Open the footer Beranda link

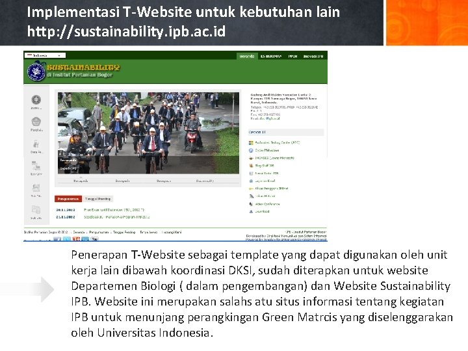click(79, 232)
